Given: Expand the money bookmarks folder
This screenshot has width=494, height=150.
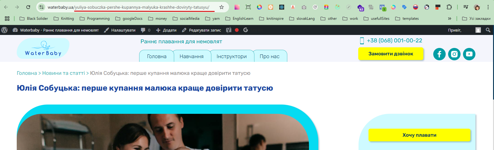Looking at the screenshot, I should click(158, 19).
